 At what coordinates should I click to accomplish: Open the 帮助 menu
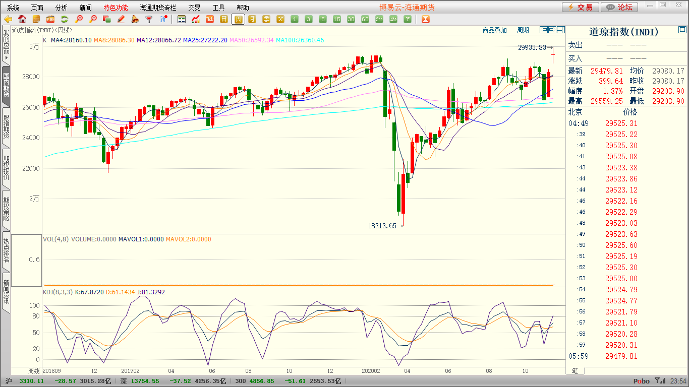[243, 8]
